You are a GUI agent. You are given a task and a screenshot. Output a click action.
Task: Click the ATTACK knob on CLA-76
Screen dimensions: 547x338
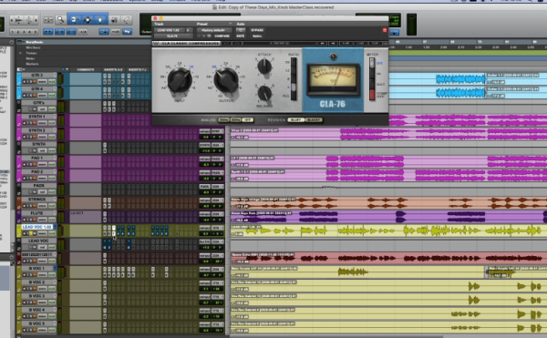point(264,66)
